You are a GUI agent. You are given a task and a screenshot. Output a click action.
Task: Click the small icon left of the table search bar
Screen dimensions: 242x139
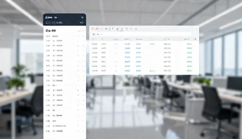click(93, 34)
